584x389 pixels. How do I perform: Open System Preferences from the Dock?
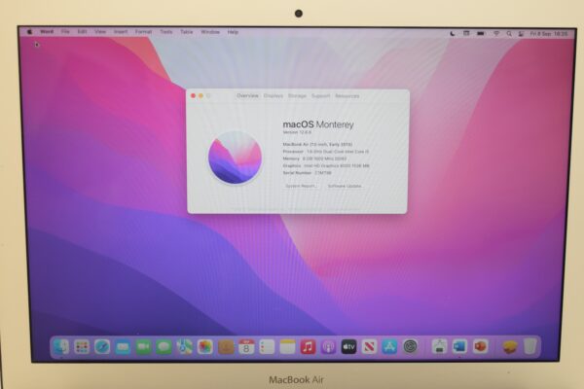pos(411,346)
